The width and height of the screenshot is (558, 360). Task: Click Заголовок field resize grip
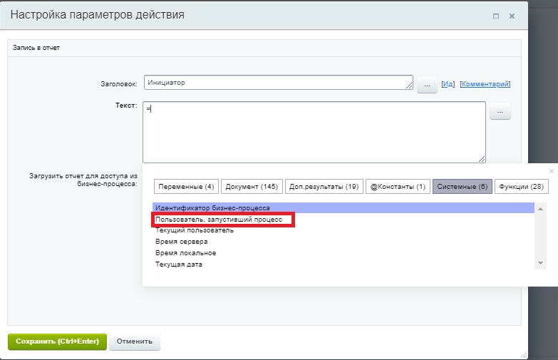[x=409, y=86]
